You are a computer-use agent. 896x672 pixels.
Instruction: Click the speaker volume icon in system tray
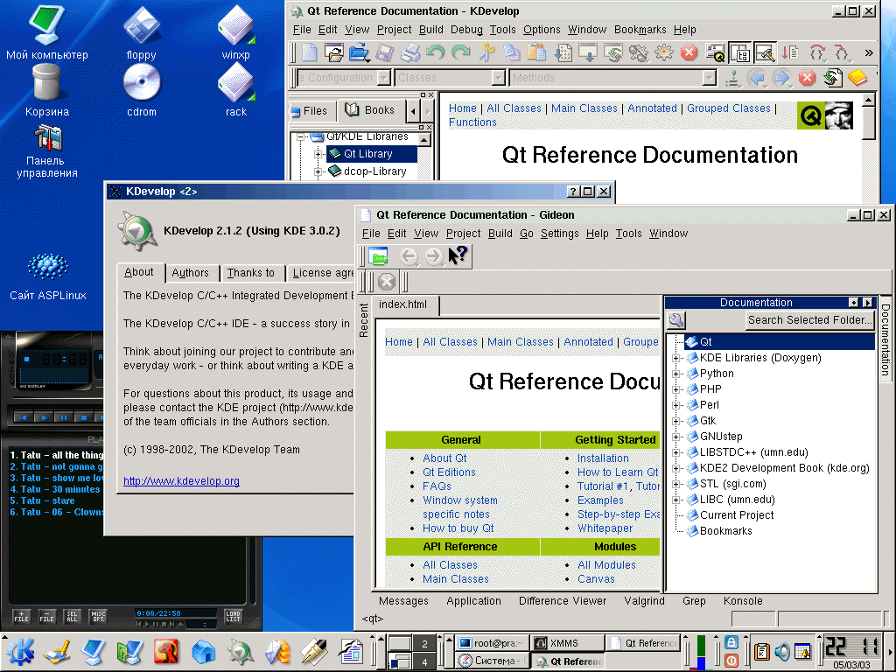782,651
